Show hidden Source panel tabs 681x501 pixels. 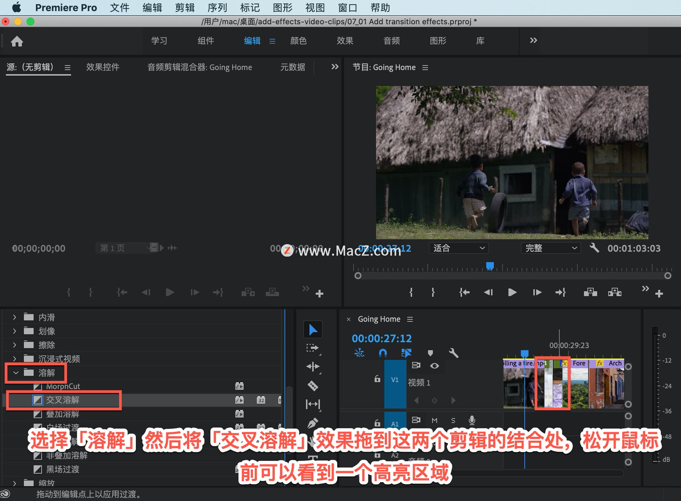pyautogui.click(x=335, y=67)
